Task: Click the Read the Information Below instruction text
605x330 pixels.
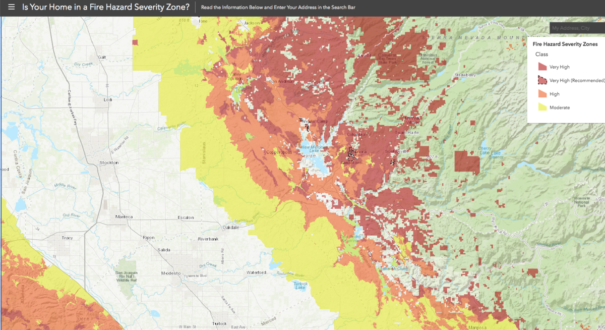Action: tap(277, 8)
